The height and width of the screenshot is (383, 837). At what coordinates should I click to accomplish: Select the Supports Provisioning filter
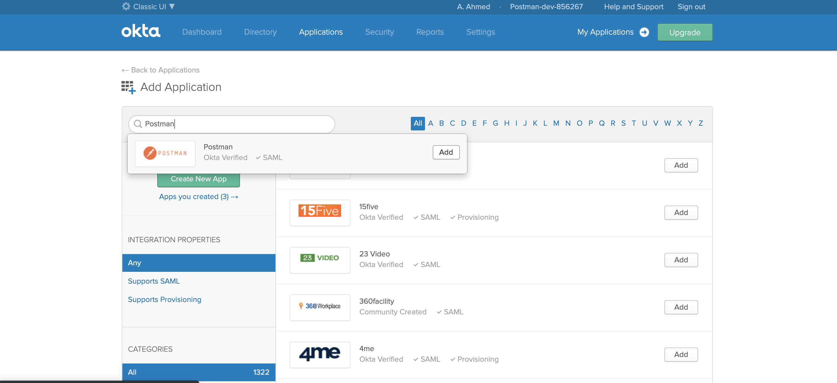(x=164, y=299)
